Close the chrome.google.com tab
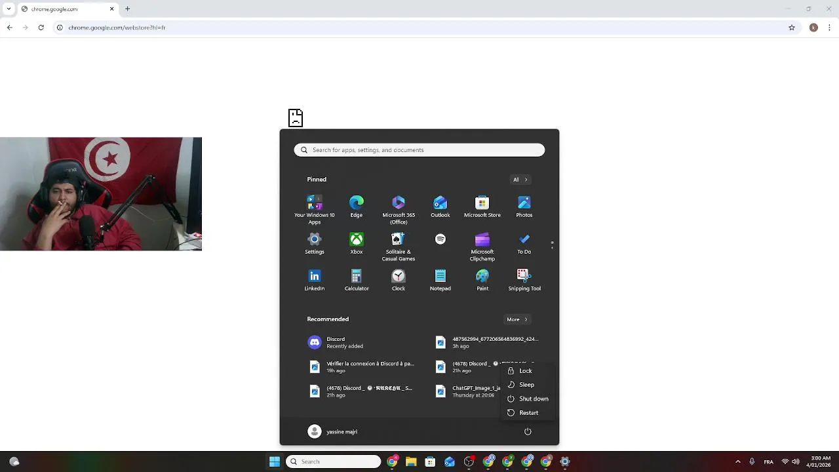This screenshot has height=472, width=839. pyautogui.click(x=111, y=9)
